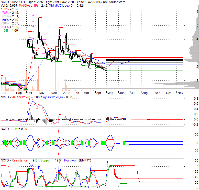Click the "Mar" month label on the time axis

coord(86,93)
